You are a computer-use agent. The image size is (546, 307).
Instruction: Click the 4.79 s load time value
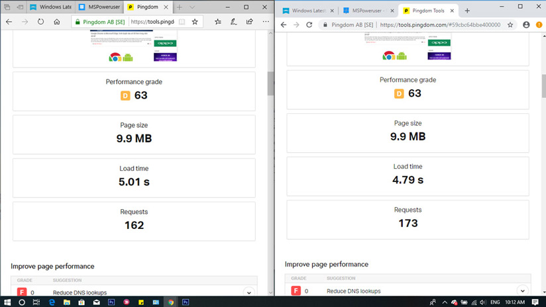(408, 180)
